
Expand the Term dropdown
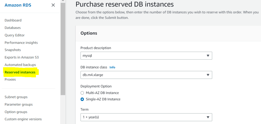pyautogui.click(x=146, y=117)
